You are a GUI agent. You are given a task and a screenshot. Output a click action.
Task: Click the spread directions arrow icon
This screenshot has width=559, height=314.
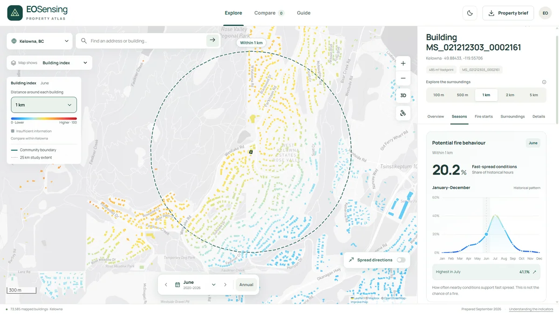351,260
